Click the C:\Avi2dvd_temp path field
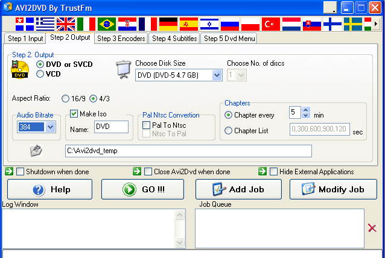Image resolution: width=385 pixels, height=258 pixels. click(x=188, y=151)
